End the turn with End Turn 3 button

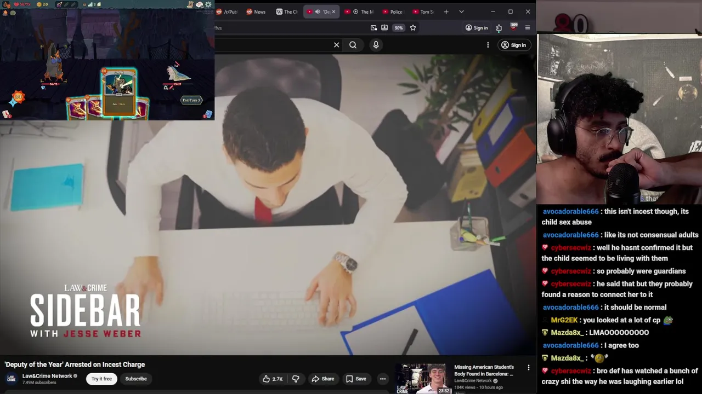click(x=191, y=100)
